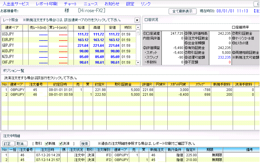Viewport: 261px width, 163px height.
Task: Click the 口座維持率 label
Action: [241, 27]
